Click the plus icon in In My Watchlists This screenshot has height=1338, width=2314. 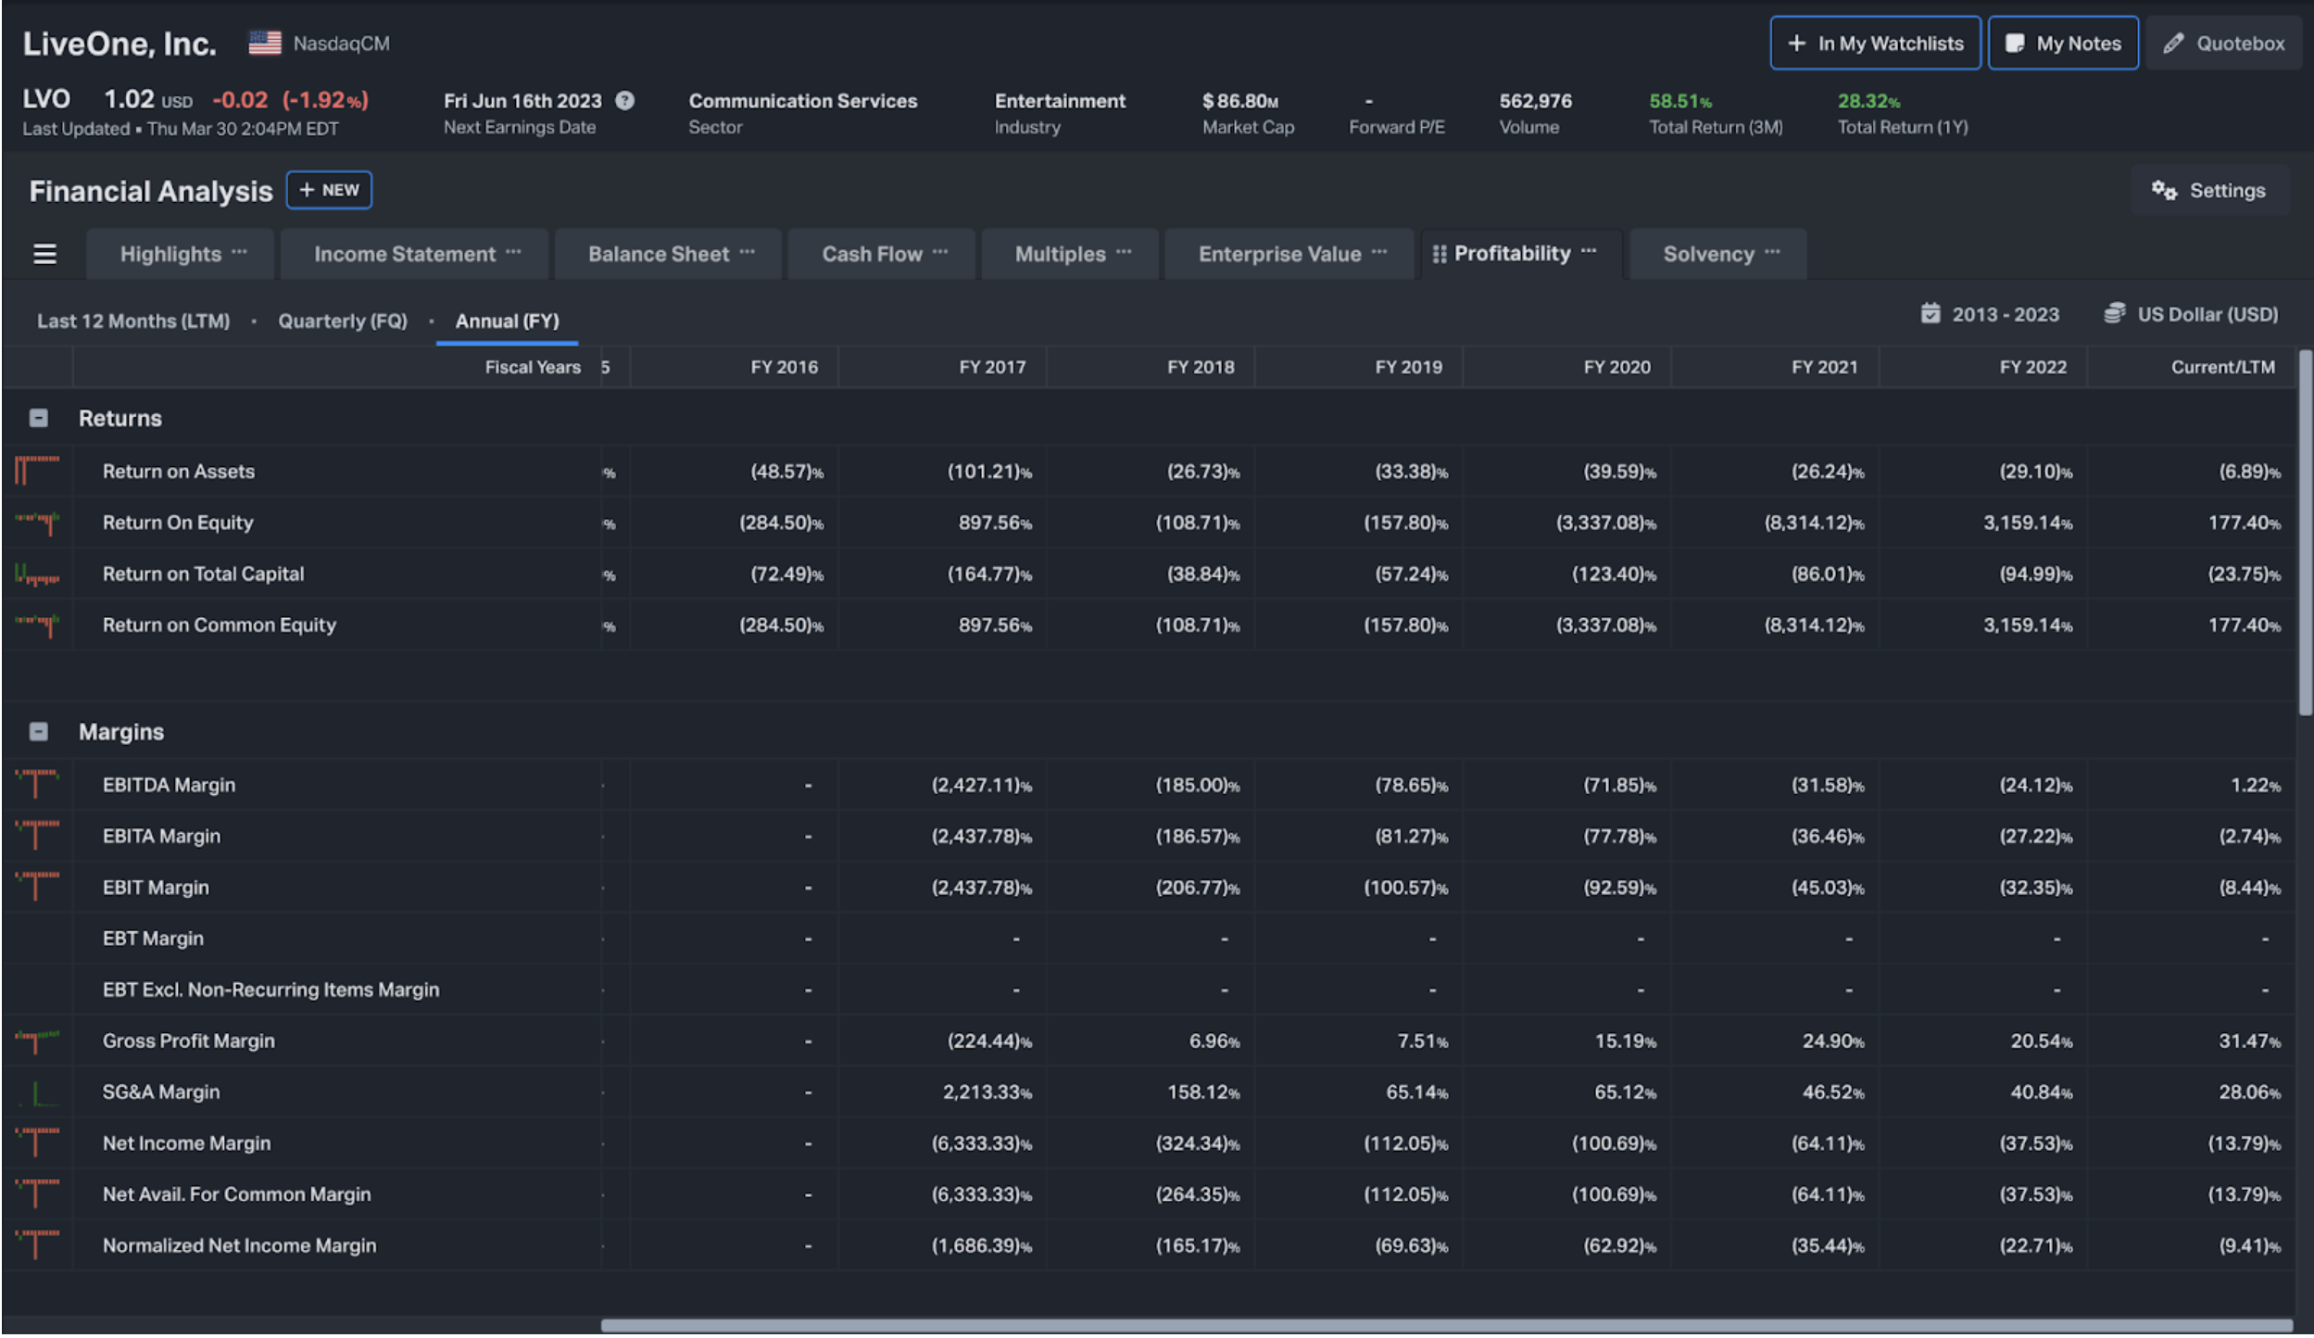tap(1796, 44)
